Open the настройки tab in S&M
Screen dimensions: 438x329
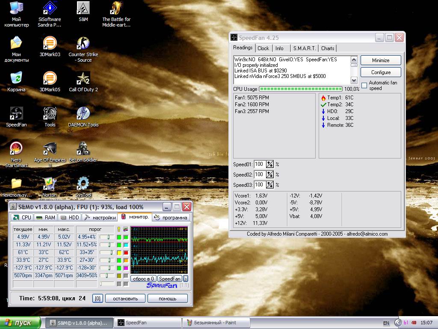tap(100, 217)
